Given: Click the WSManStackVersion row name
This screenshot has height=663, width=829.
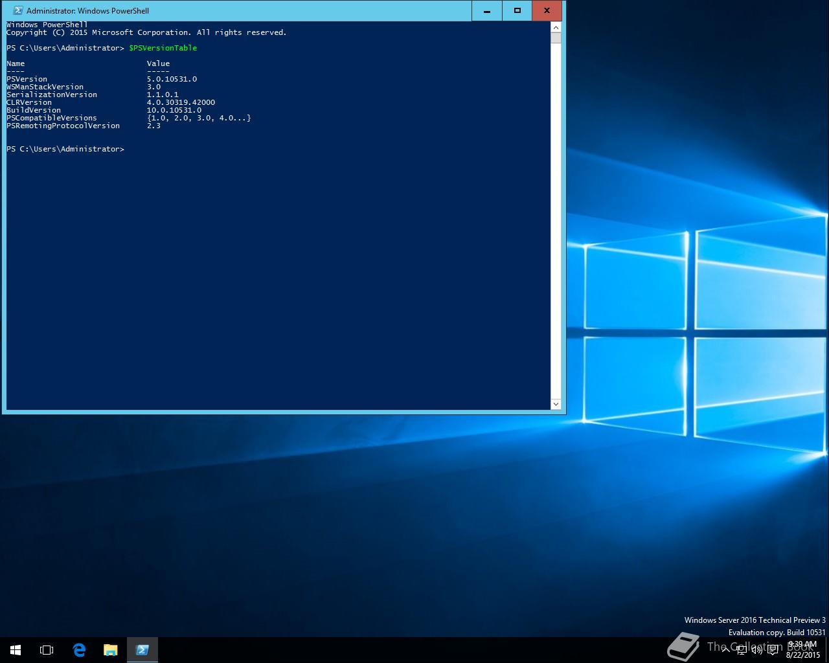Looking at the screenshot, I should 45,87.
